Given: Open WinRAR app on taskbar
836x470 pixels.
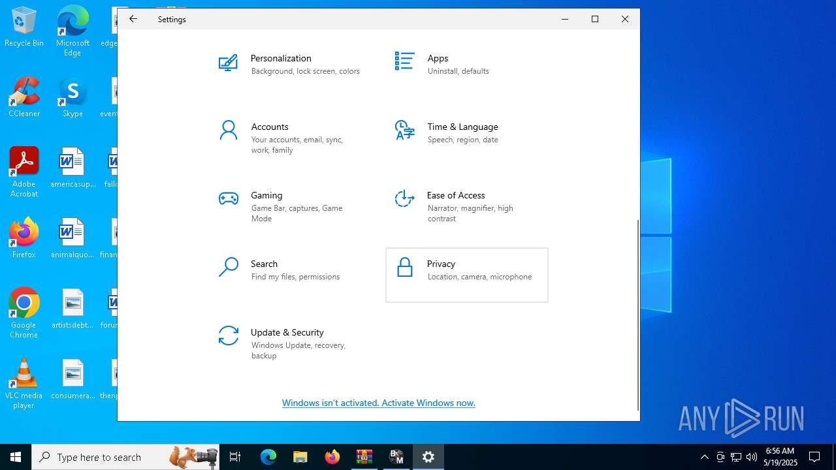Looking at the screenshot, I should 364,457.
